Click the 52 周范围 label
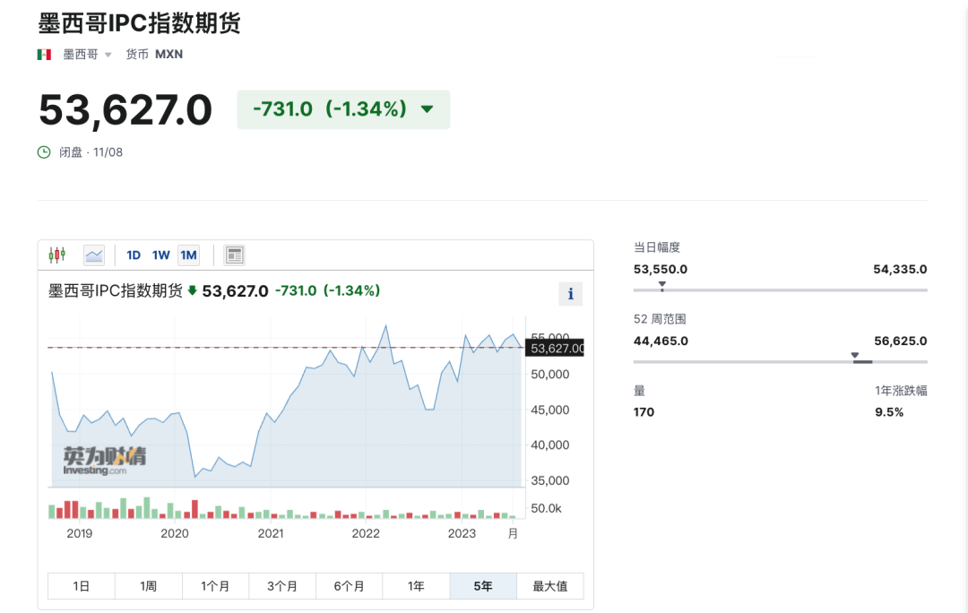The width and height of the screenshot is (968, 613). tap(660, 318)
